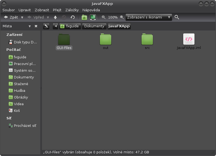
Task: Open the Soubor menu
Action: 9,10
